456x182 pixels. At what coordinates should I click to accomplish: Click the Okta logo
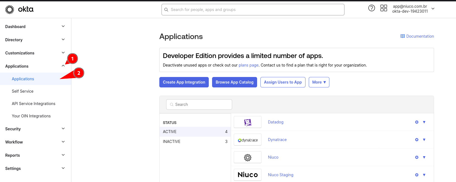click(x=19, y=9)
